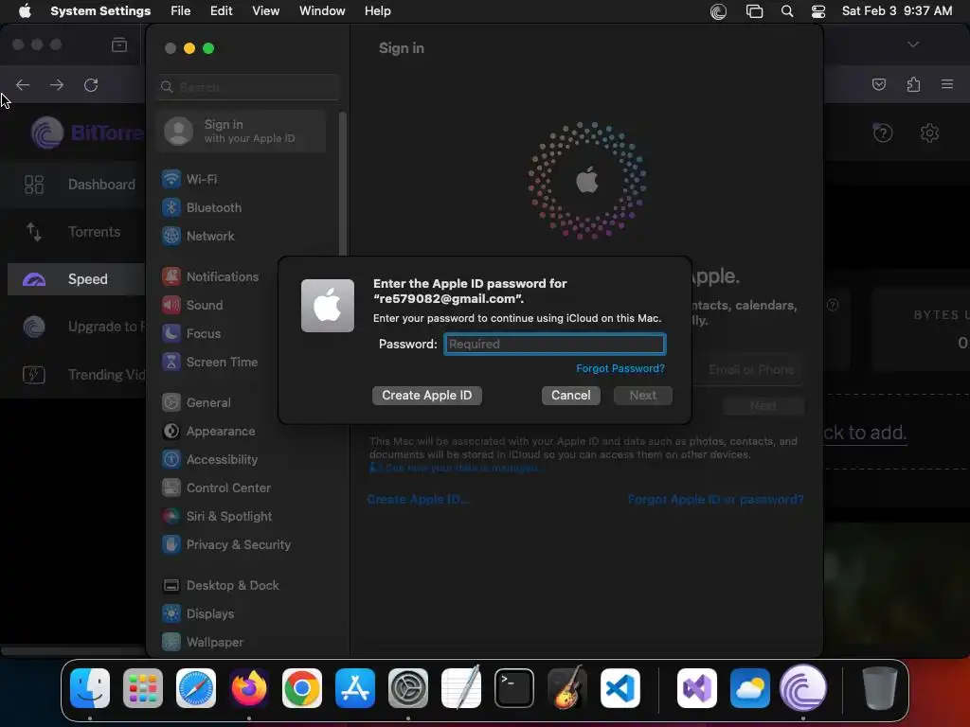
Task: Open browser hamburger menu
Action: [x=947, y=84]
